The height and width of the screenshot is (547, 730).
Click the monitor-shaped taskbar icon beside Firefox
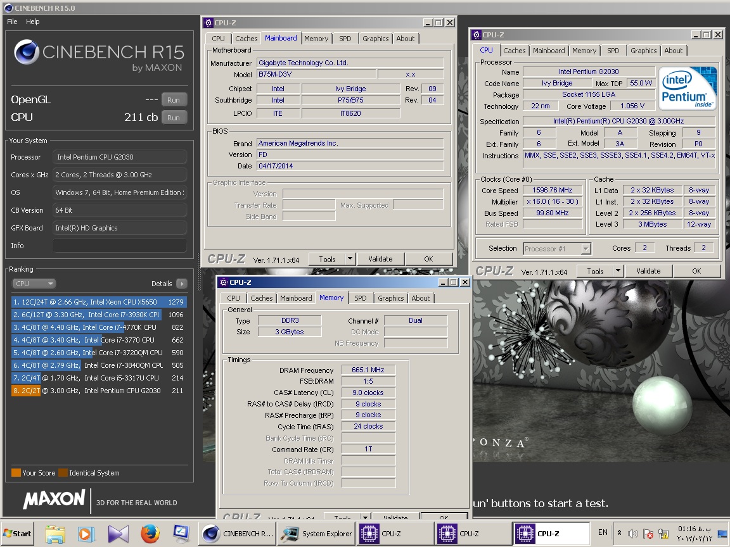(x=181, y=534)
